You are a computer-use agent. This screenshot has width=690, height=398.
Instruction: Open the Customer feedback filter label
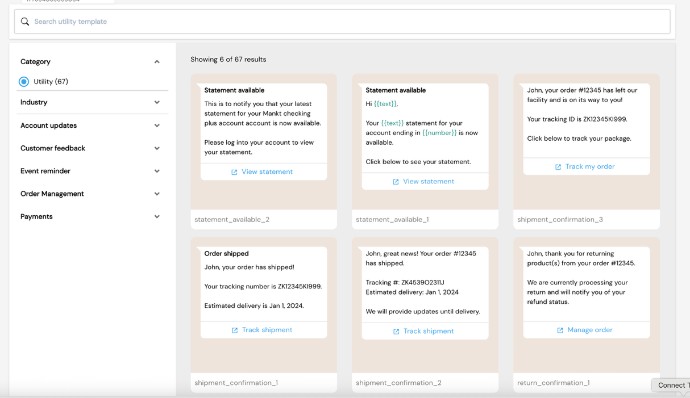(53, 148)
